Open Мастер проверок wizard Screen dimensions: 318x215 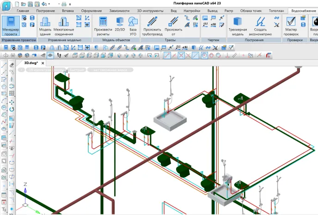click(291, 26)
